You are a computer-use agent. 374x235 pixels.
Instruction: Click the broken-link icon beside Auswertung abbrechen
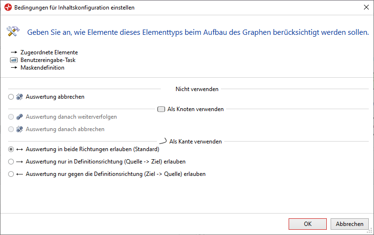tap(19, 97)
